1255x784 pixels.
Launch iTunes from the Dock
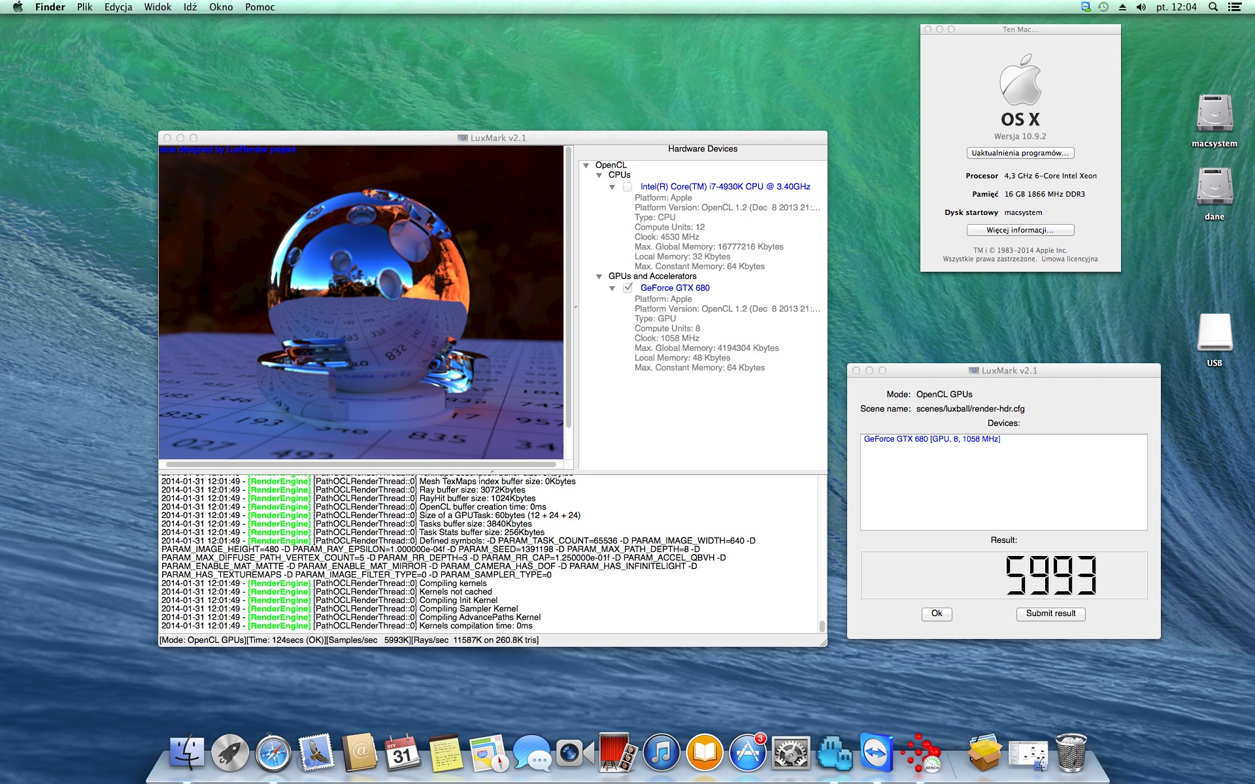[661, 753]
